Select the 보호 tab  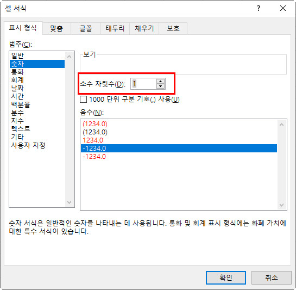[x=173, y=28]
